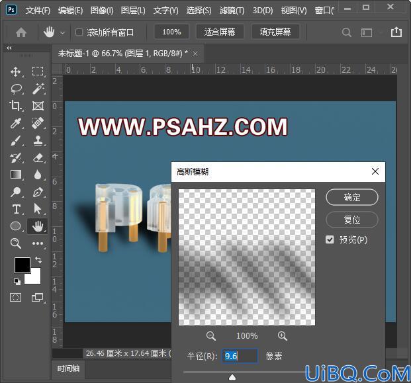
Task: Select the Crop tool
Action: [16, 106]
